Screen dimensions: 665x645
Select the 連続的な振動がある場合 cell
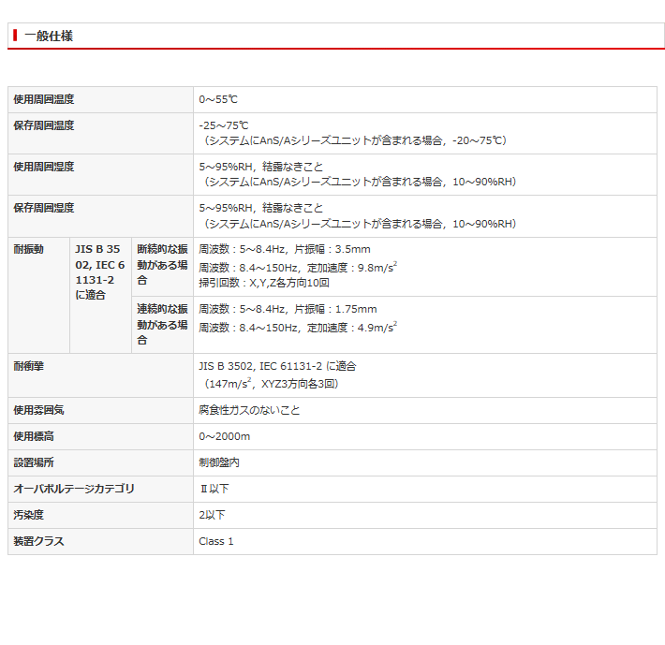162,325
